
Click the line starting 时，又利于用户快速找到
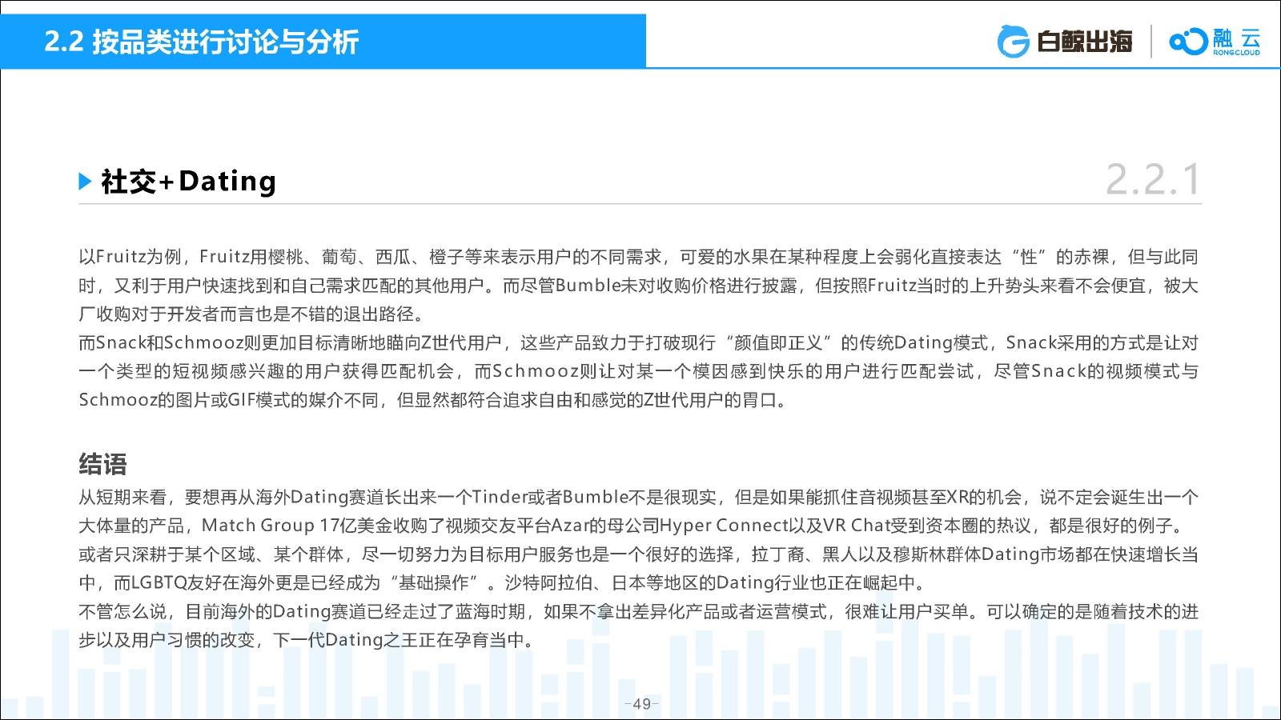[x=638, y=286]
